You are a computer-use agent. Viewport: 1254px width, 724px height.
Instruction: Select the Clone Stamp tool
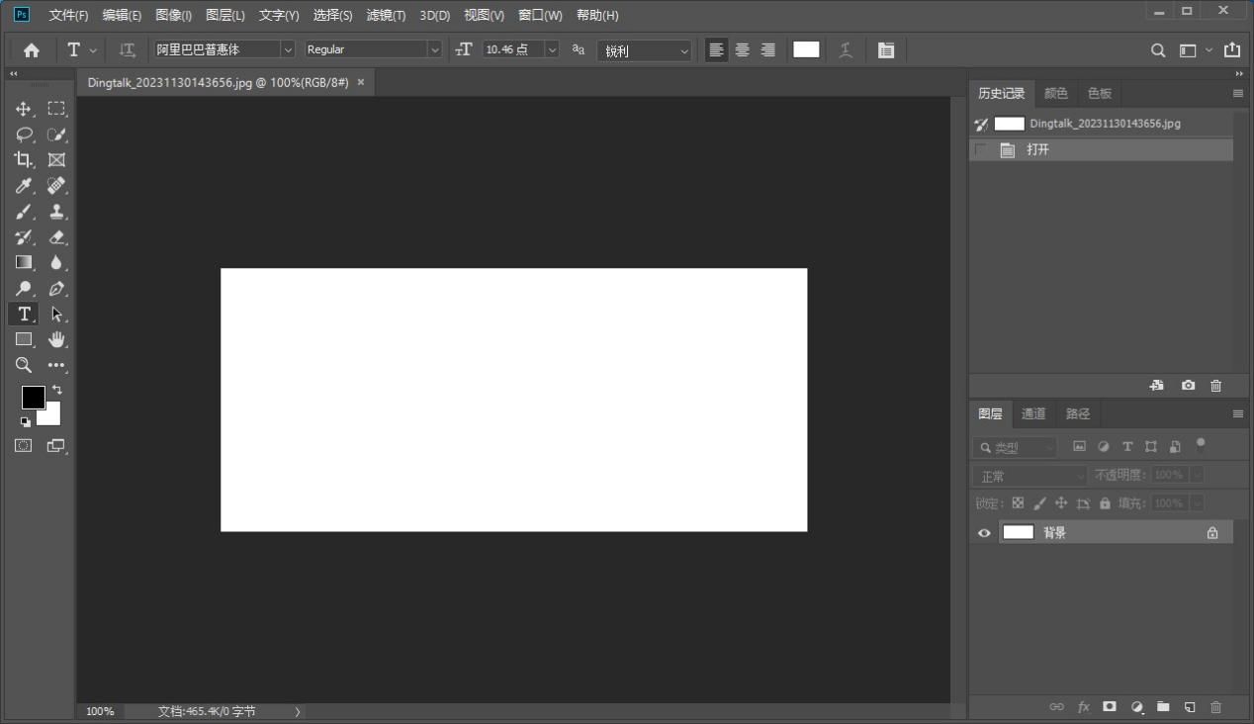click(56, 212)
